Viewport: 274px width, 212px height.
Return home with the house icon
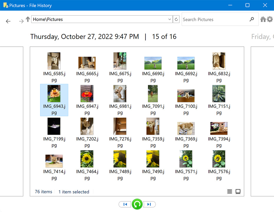pyautogui.click(x=263, y=19)
